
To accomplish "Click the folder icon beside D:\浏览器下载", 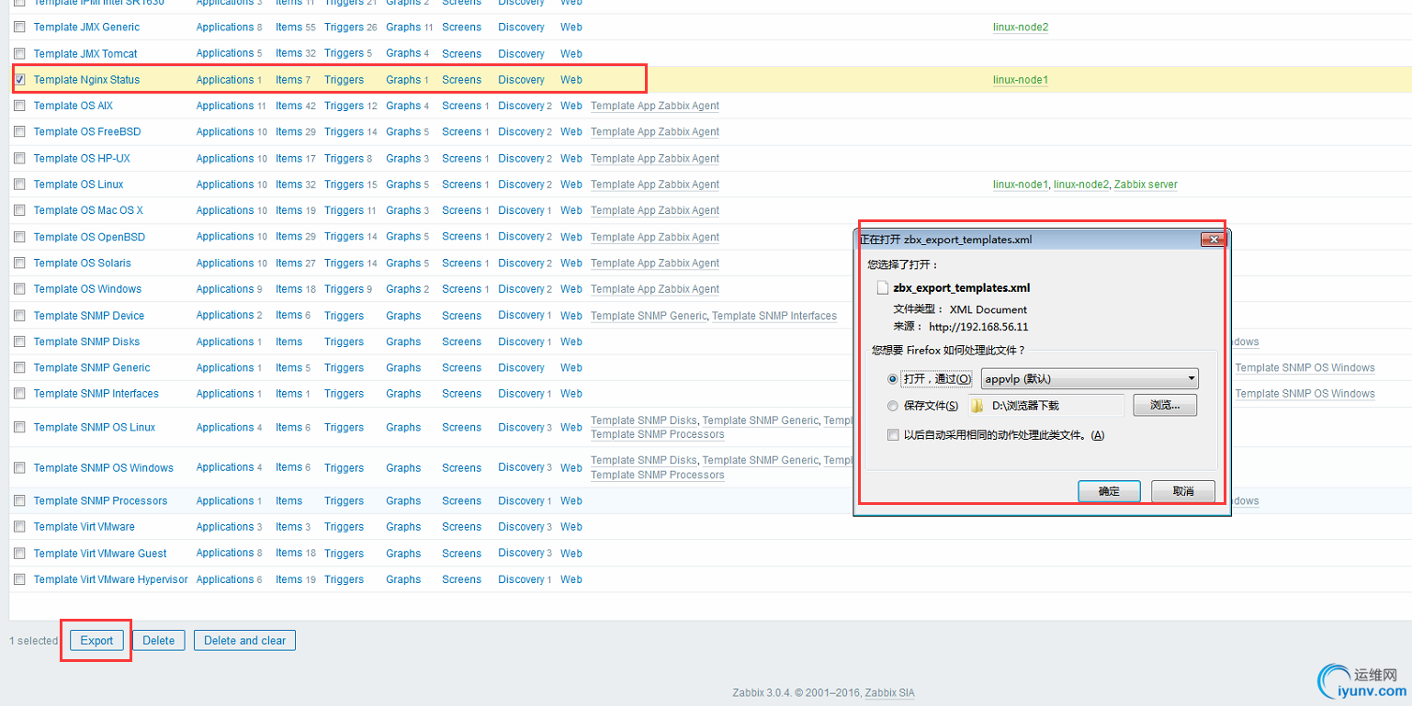I will [977, 405].
